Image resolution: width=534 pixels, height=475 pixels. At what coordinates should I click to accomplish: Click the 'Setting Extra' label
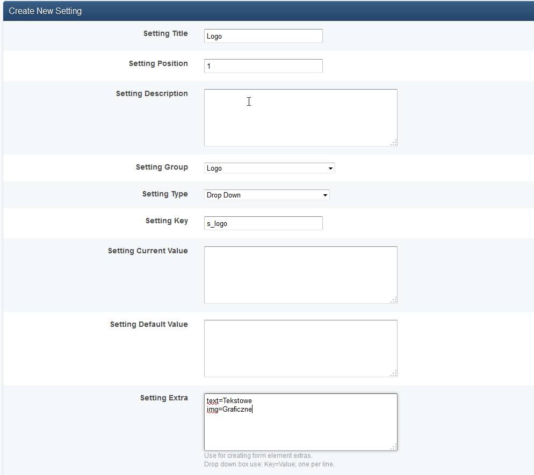164,398
